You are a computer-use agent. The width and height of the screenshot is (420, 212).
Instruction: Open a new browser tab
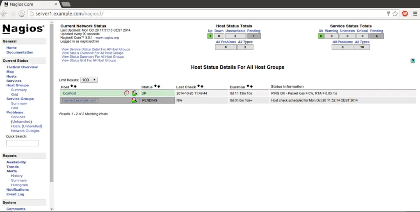coord(66,5)
